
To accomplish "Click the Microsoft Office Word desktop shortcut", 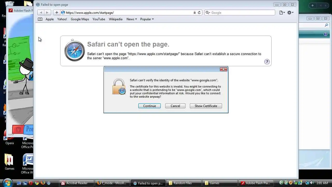I will point(27,164).
